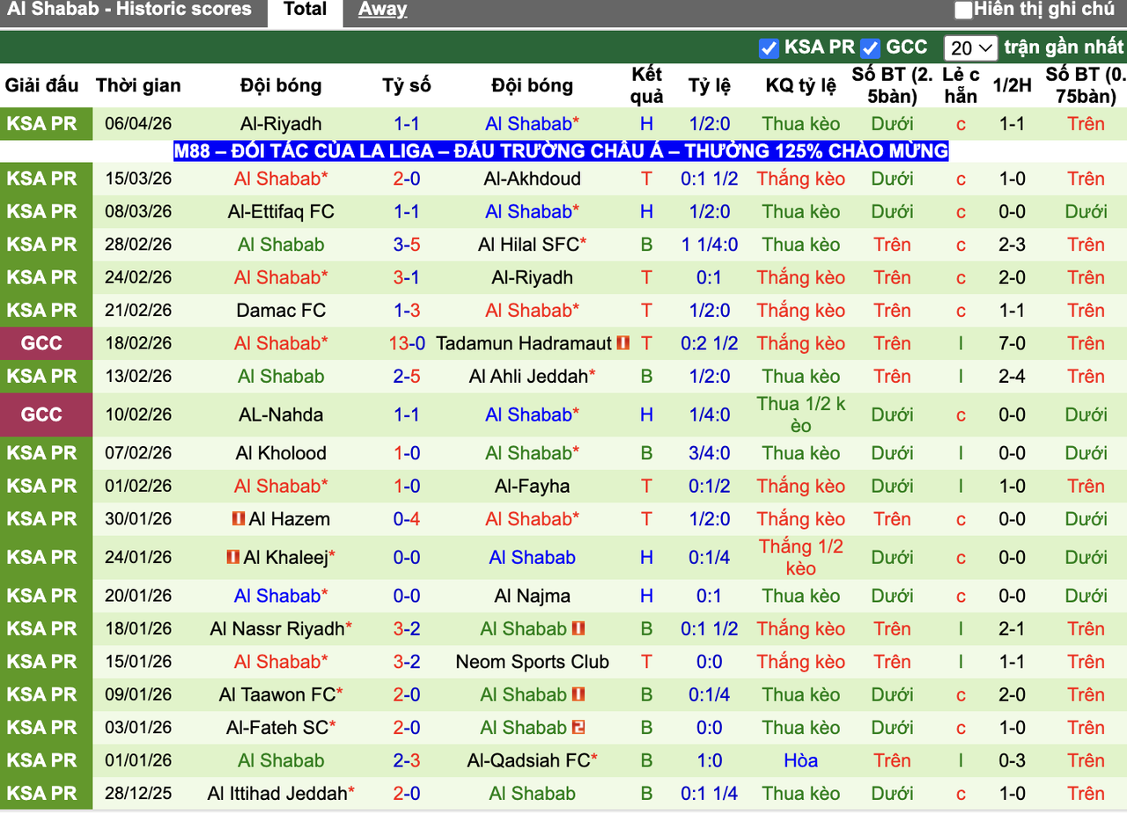Click the Giải đấu column header
Viewport: 1127px width, 814px height.
pos(41,85)
